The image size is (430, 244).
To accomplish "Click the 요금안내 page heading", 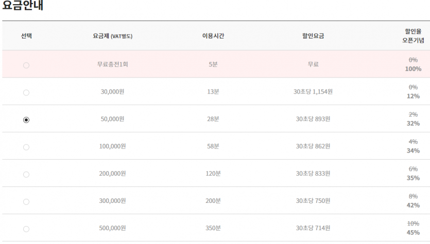I will point(23,5).
